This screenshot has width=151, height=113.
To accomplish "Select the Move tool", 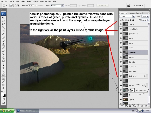I will [x=3, y=18].
